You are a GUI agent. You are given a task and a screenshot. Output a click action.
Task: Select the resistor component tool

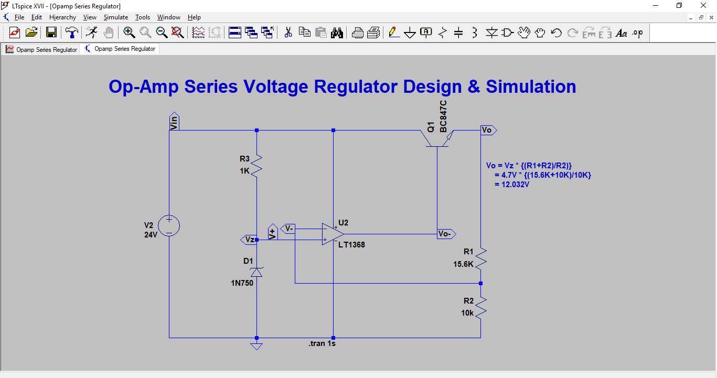tap(442, 33)
